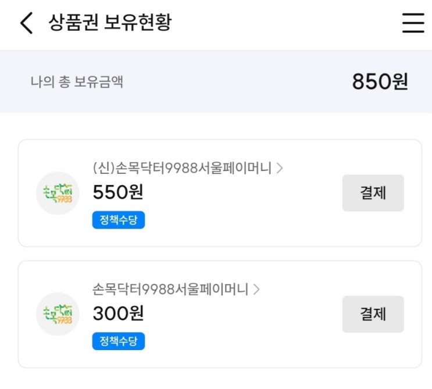
Task: Tap the 상품권 보유현황 page title
Action: pyautogui.click(x=110, y=23)
